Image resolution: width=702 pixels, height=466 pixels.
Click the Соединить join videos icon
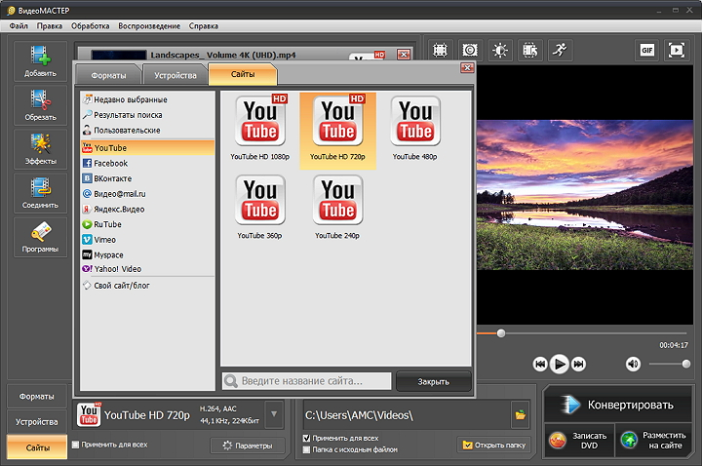(x=40, y=193)
